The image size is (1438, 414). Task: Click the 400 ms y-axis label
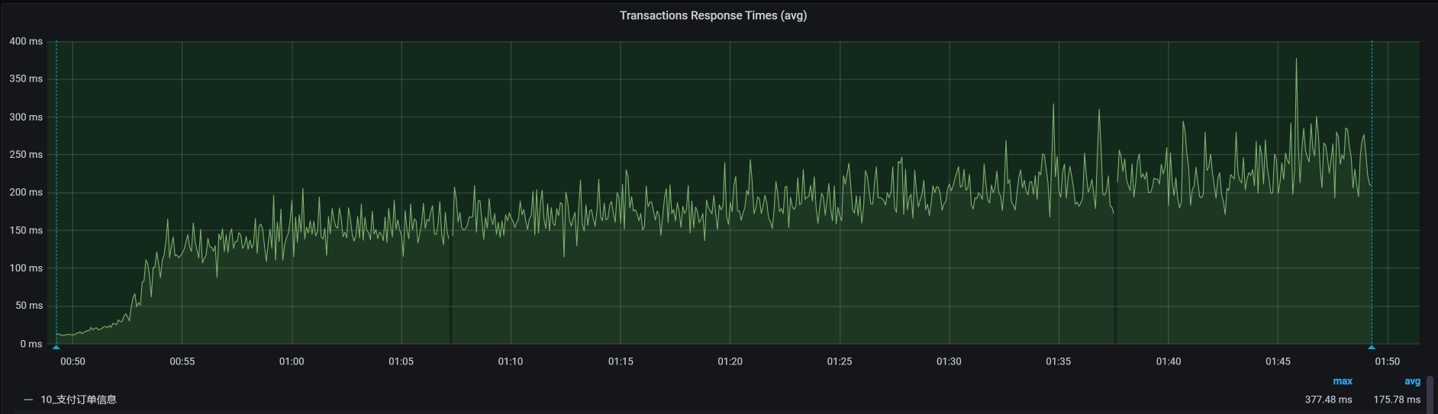26,41
